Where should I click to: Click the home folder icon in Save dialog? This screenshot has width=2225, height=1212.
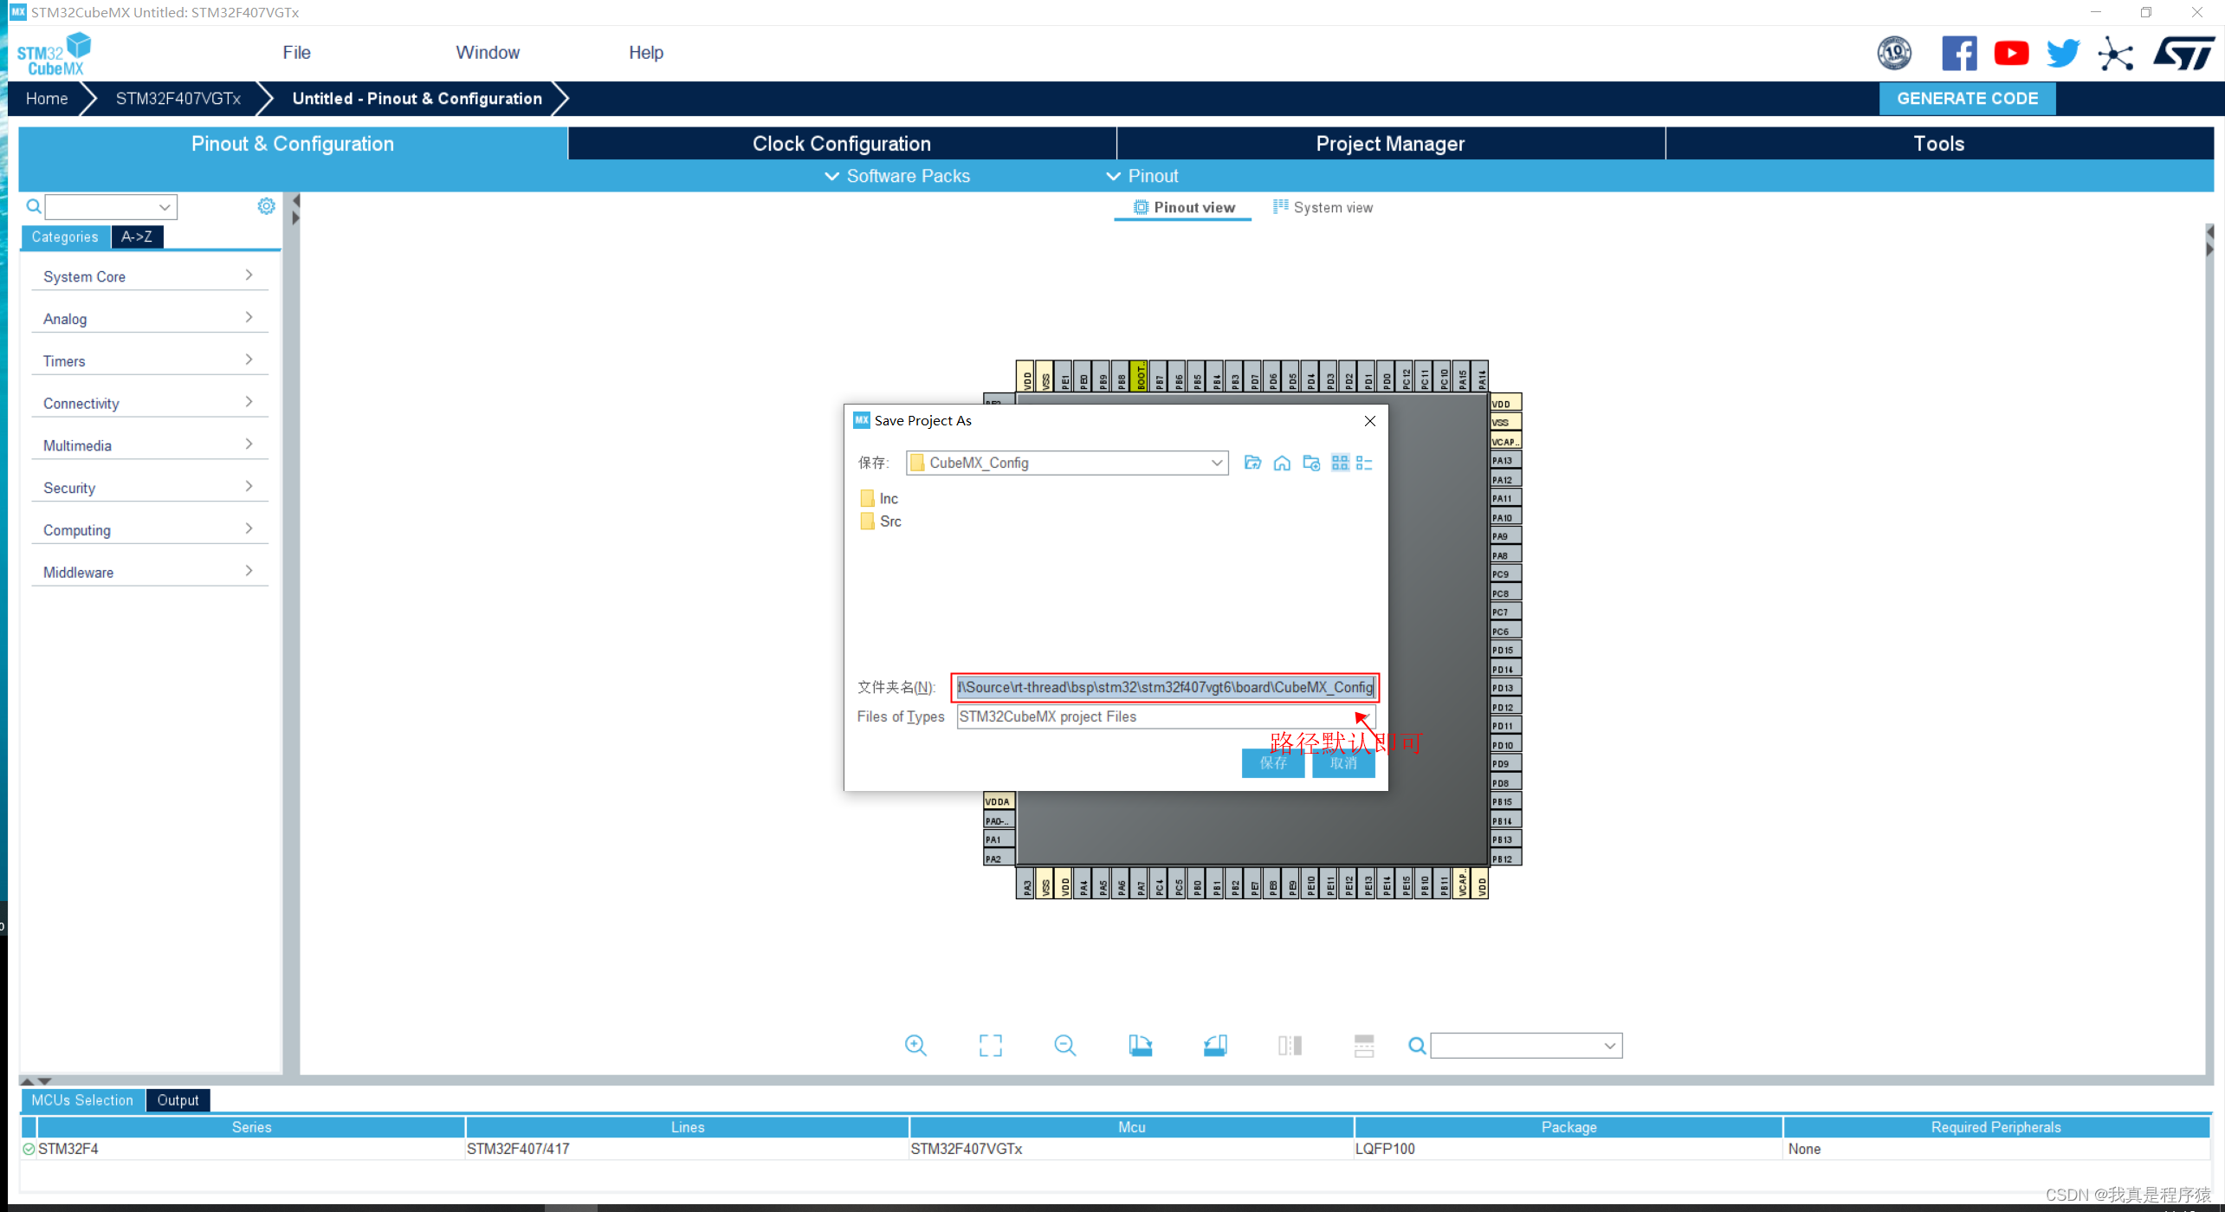pos(1282,463)
